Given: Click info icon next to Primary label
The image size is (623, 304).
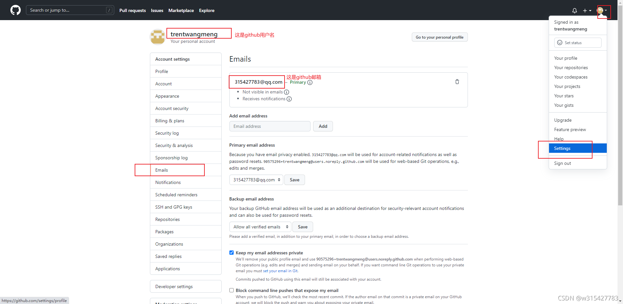Looking at the screenshot, I should [x=310, y=82].
